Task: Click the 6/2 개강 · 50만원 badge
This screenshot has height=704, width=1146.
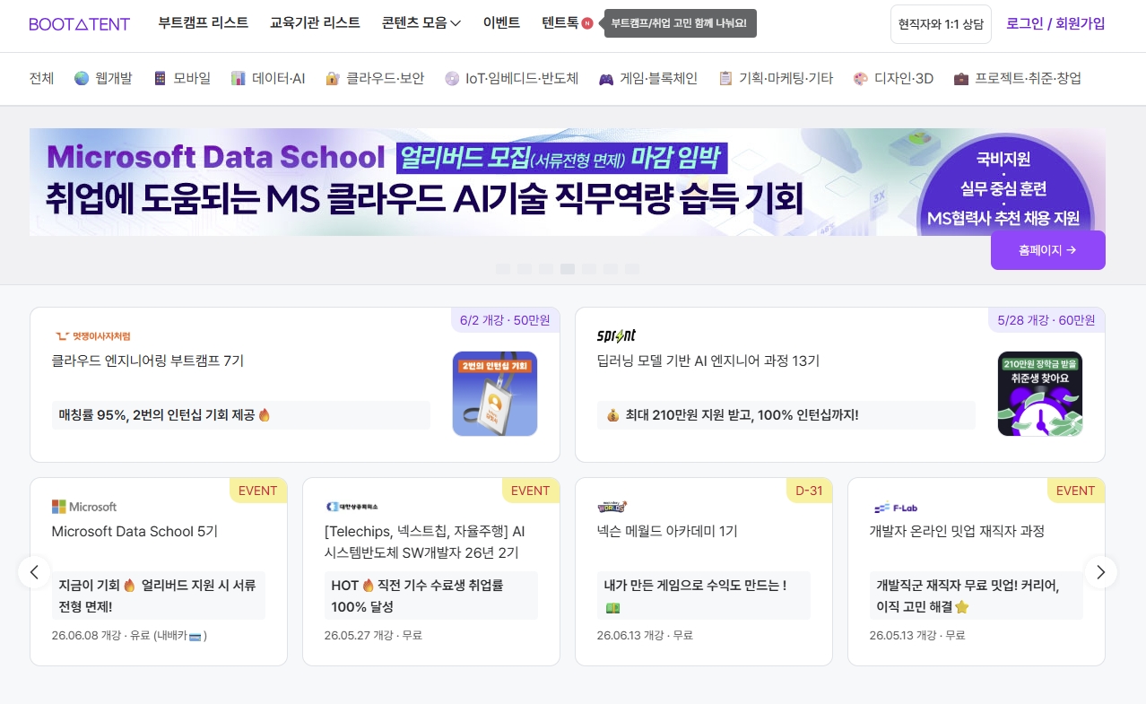Action: pos(505,320)
